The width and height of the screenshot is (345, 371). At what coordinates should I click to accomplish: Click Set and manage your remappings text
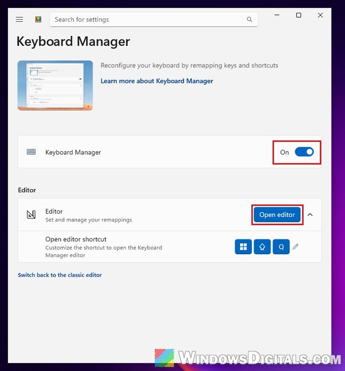89,220
